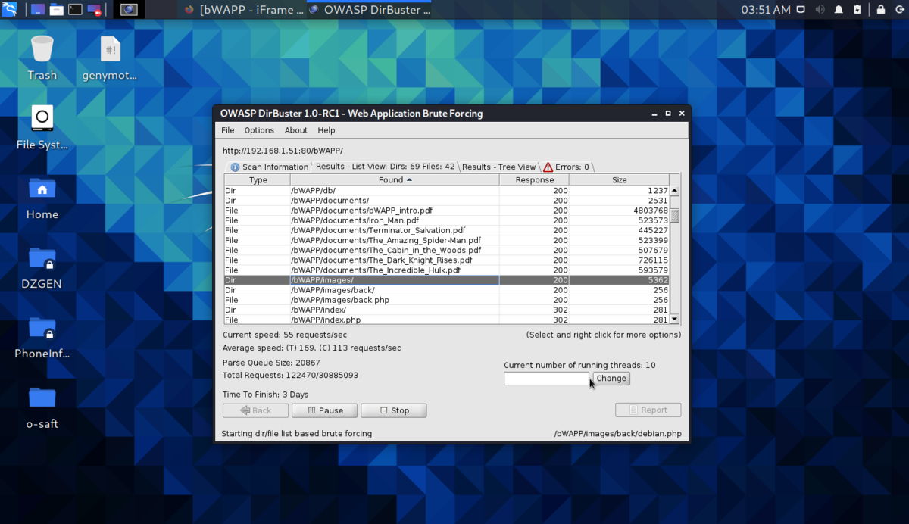Pause the DirBuster scan
909x524 pixels.
(x=324, y=410)
